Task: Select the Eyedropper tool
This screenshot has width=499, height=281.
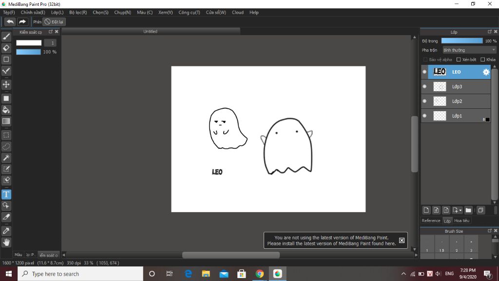Action: pos(6,231)
